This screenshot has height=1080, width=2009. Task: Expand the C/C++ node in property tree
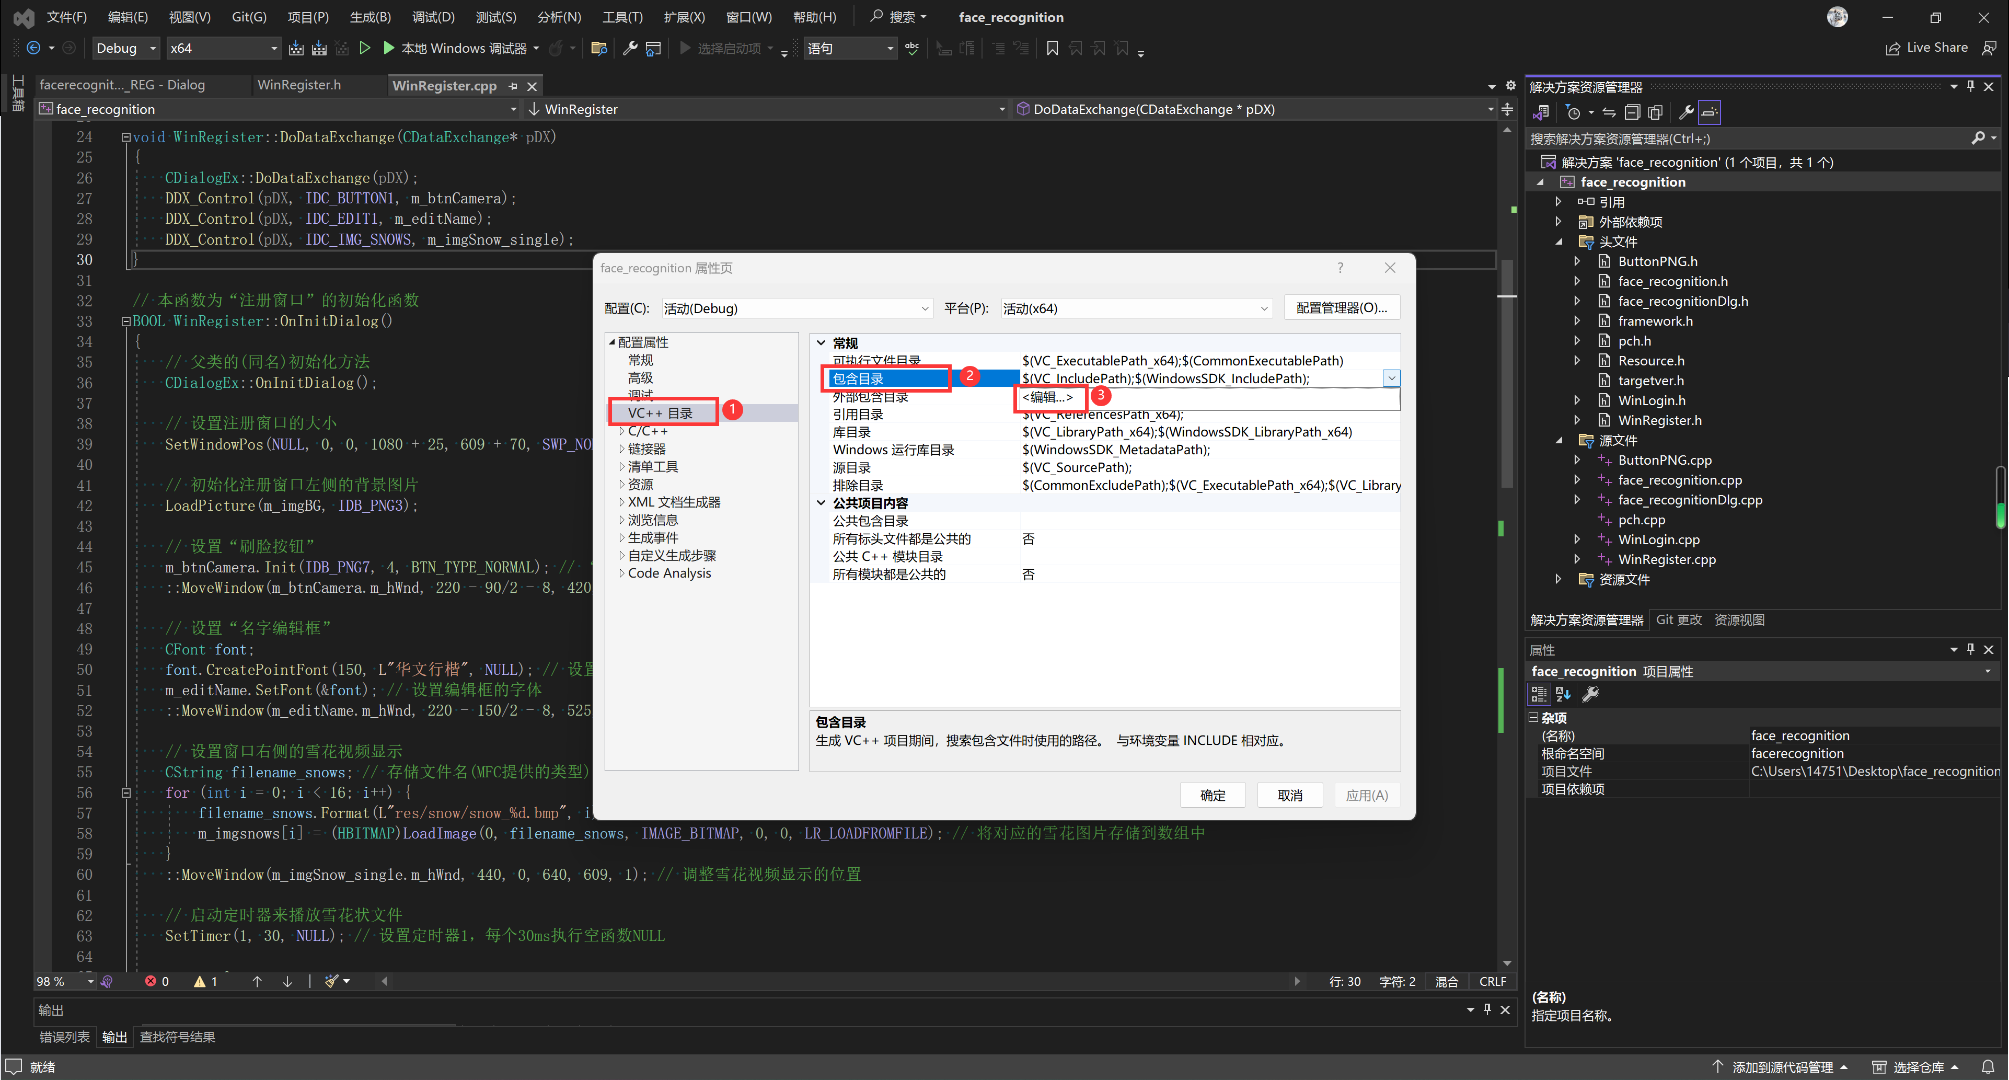click(621, 431)
